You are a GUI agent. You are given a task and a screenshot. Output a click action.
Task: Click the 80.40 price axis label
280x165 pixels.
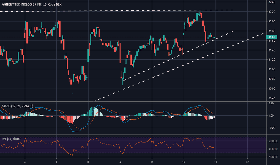[x=272, y=98]
